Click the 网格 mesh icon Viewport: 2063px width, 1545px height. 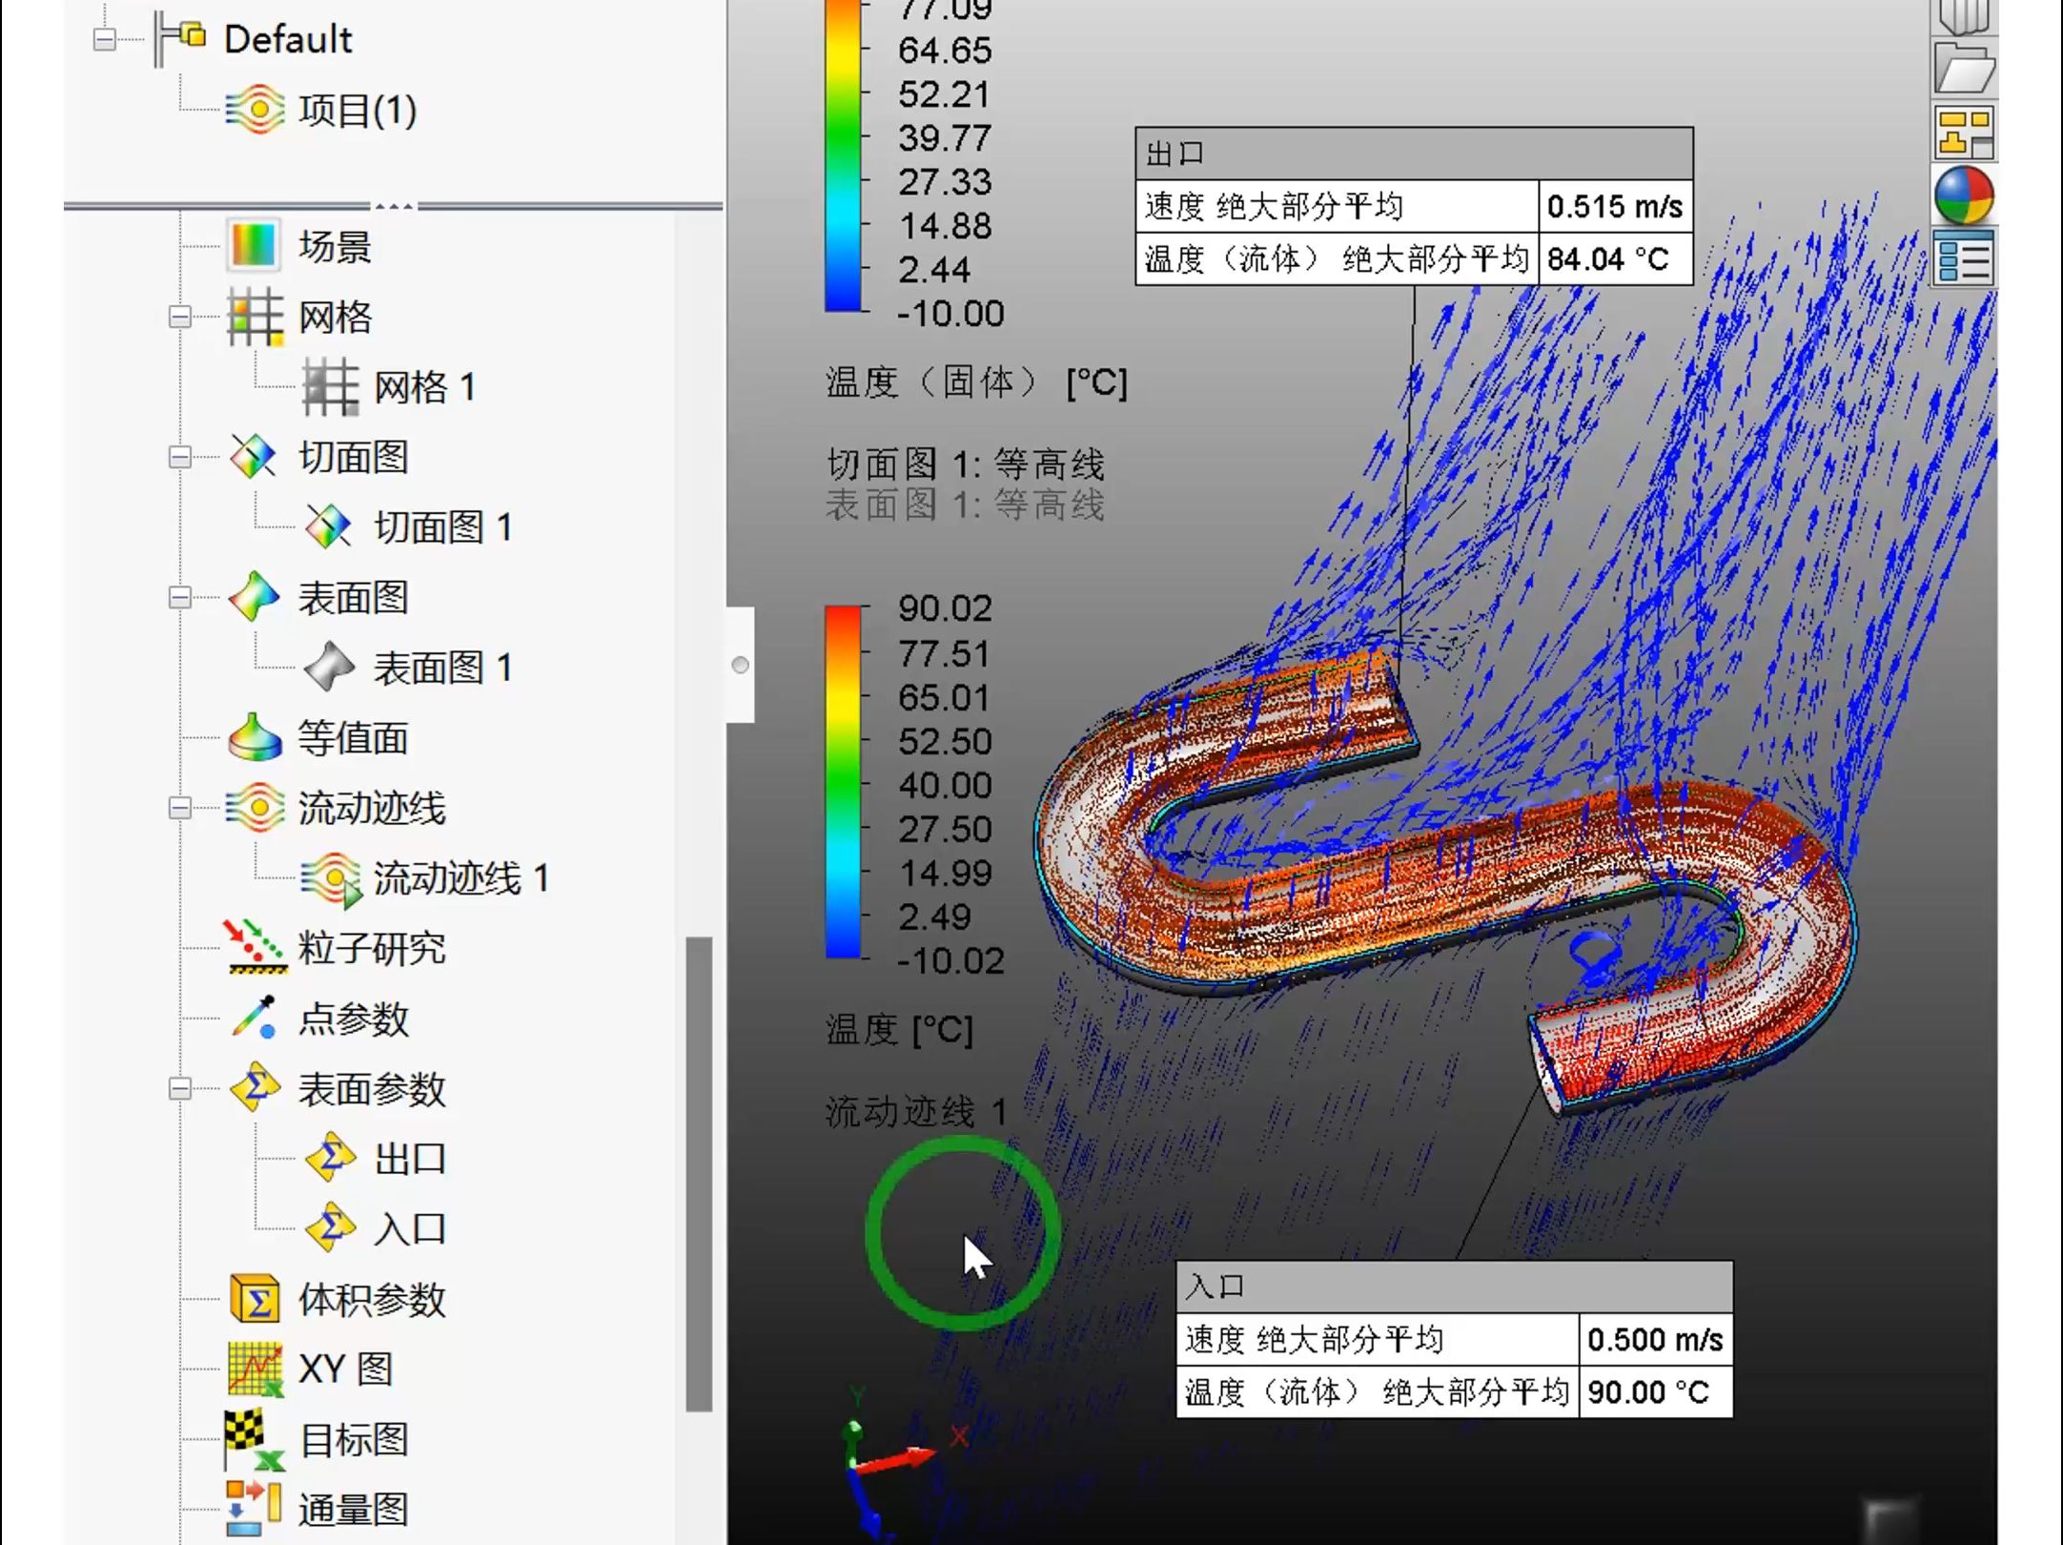coord(255,317)
